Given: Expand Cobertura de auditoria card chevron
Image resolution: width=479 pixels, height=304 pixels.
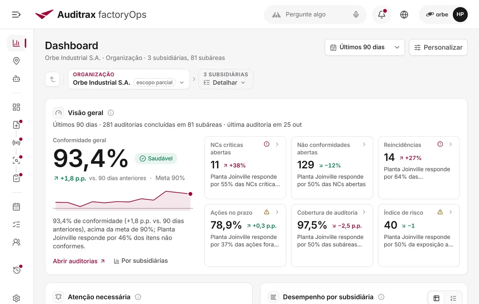Looking at the screenshot, I should tap(364, 212).
